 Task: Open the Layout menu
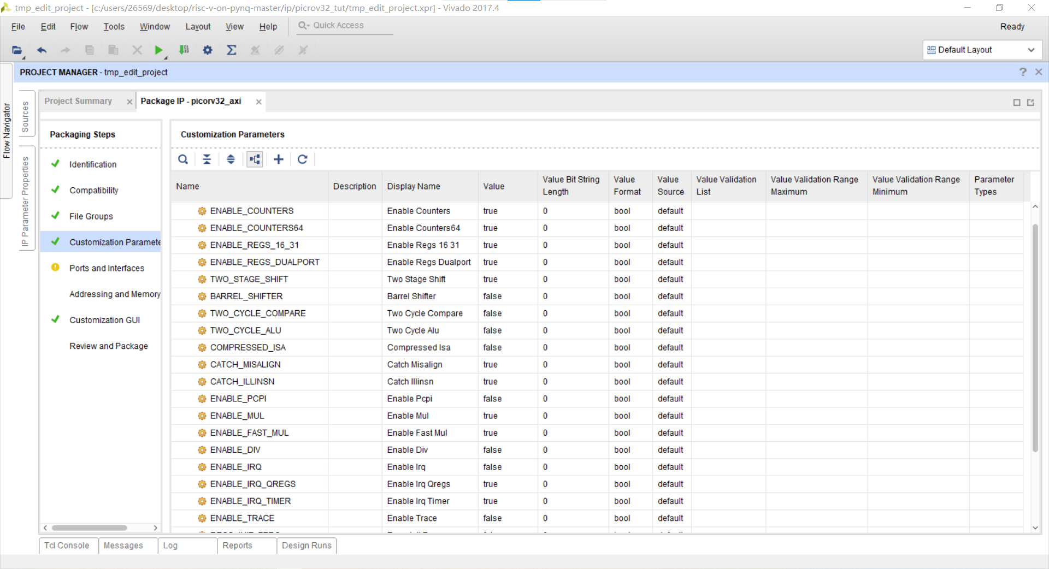pos(198,27)
